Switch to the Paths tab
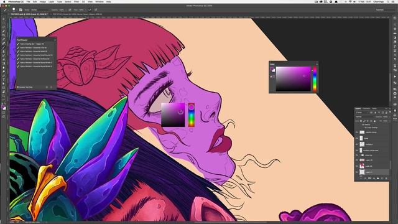The width and height of the screenshot is (398, 224). pos(374,108)
